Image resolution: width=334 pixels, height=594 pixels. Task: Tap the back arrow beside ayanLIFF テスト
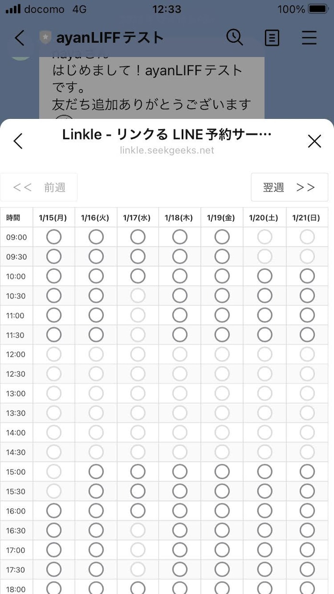tap(19, 38)
